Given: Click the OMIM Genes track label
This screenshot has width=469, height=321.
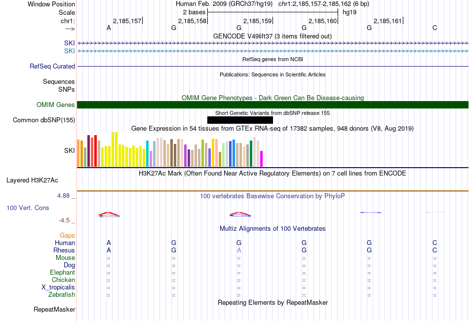Looking at the screenshot, I should pos(56,105).
